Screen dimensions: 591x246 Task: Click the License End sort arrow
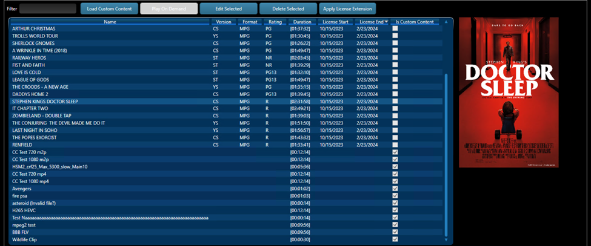coord(387,22)
